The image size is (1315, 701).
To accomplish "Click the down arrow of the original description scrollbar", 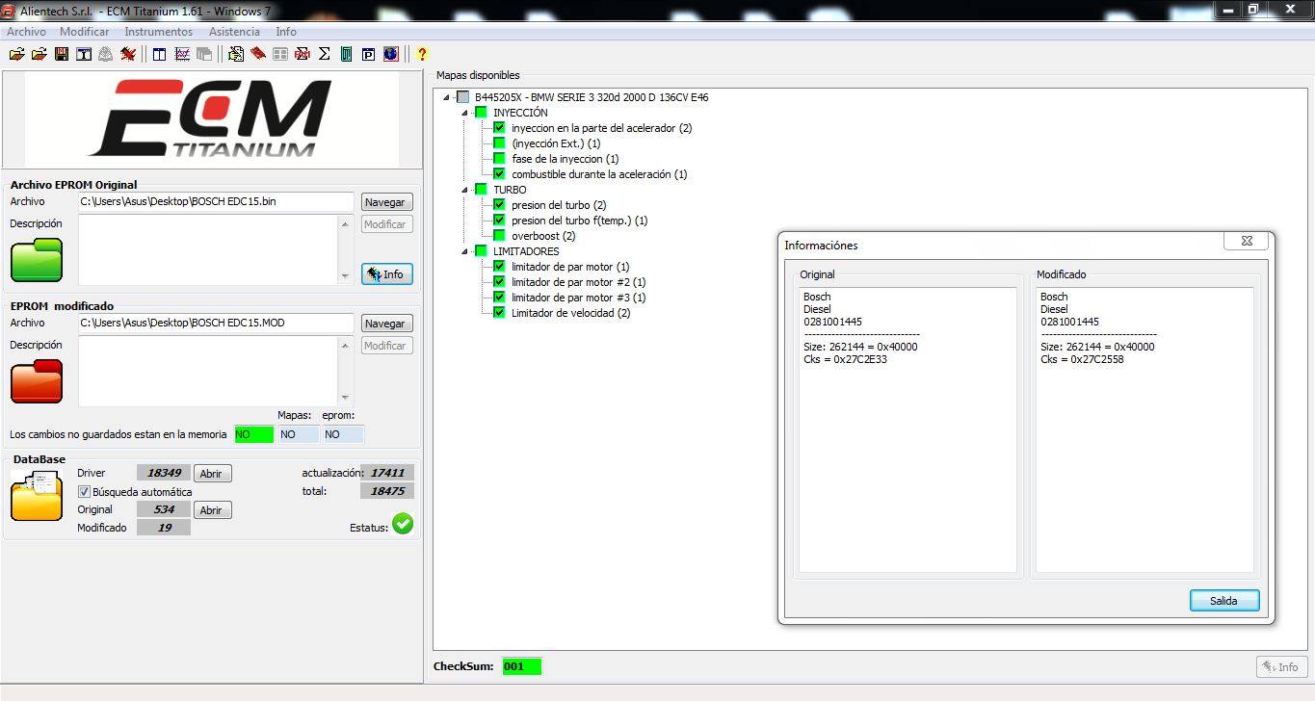I will point(346,277).
